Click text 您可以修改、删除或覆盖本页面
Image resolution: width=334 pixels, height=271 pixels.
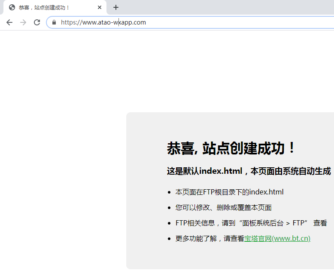pyautogui.click(x=223, y=208)
